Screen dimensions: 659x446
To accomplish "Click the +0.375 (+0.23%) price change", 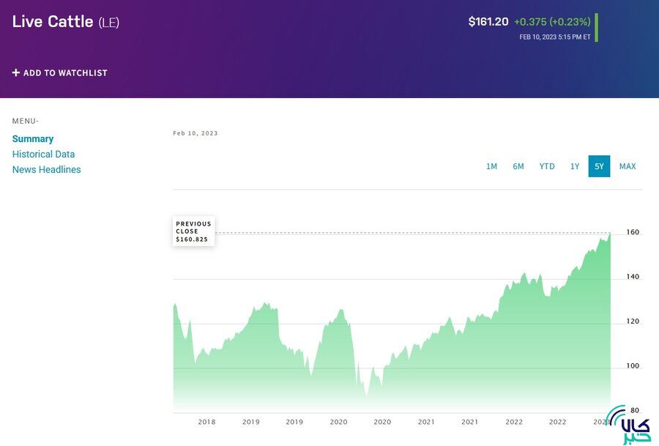I will tap(552, 22).
